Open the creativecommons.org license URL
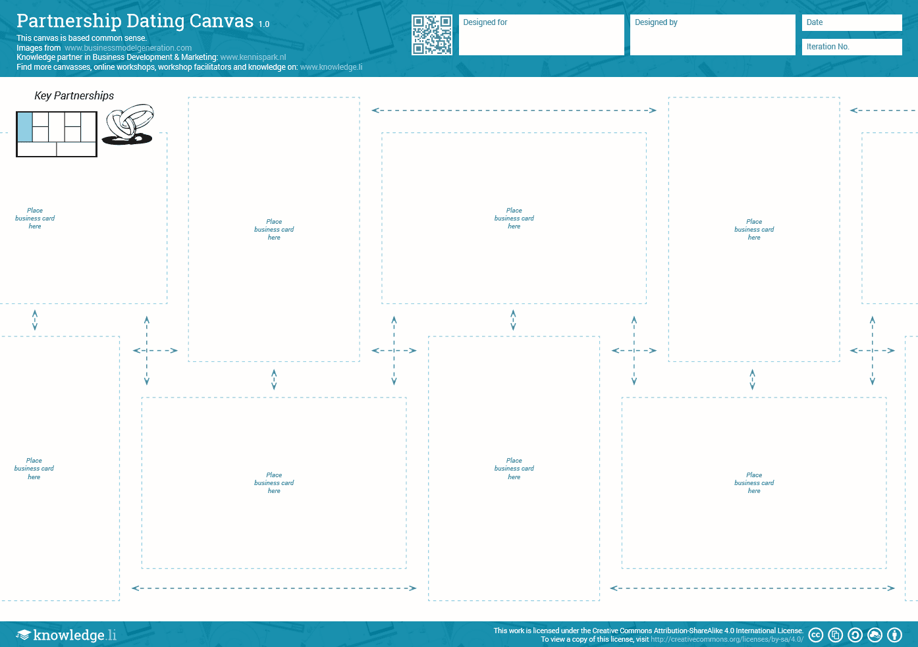Screen dimensions: 918x647 point(727,639)
